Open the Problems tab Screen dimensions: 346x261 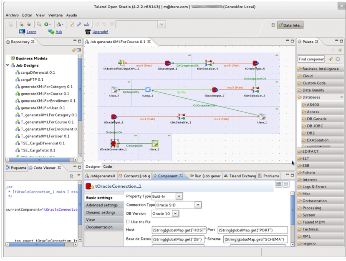pos(269,176)
